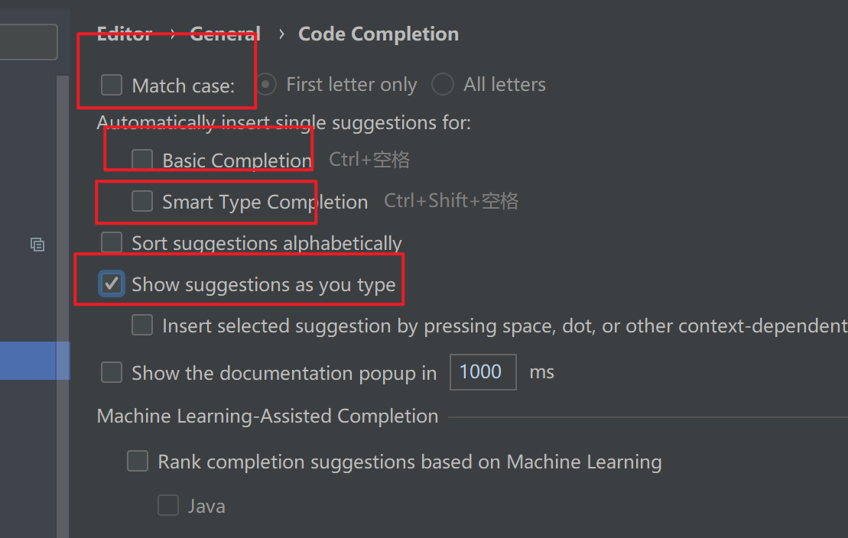Disable Show suggestions as you type
Viewport: 848px width, 538px height.
click(111, 283)
